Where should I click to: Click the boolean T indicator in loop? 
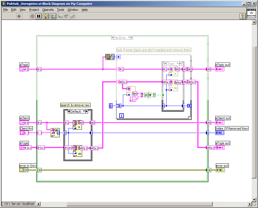tap(154, 95)
